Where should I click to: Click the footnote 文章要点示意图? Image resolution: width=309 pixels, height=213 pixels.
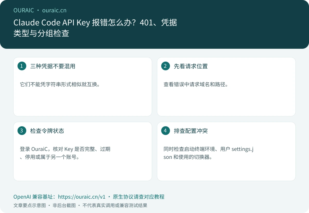[x=30, y=206]
